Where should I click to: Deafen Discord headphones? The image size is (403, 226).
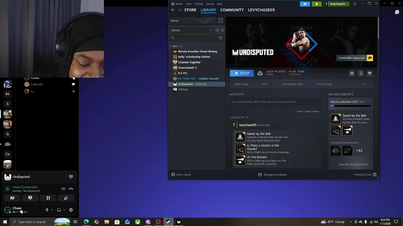point(59,210)
